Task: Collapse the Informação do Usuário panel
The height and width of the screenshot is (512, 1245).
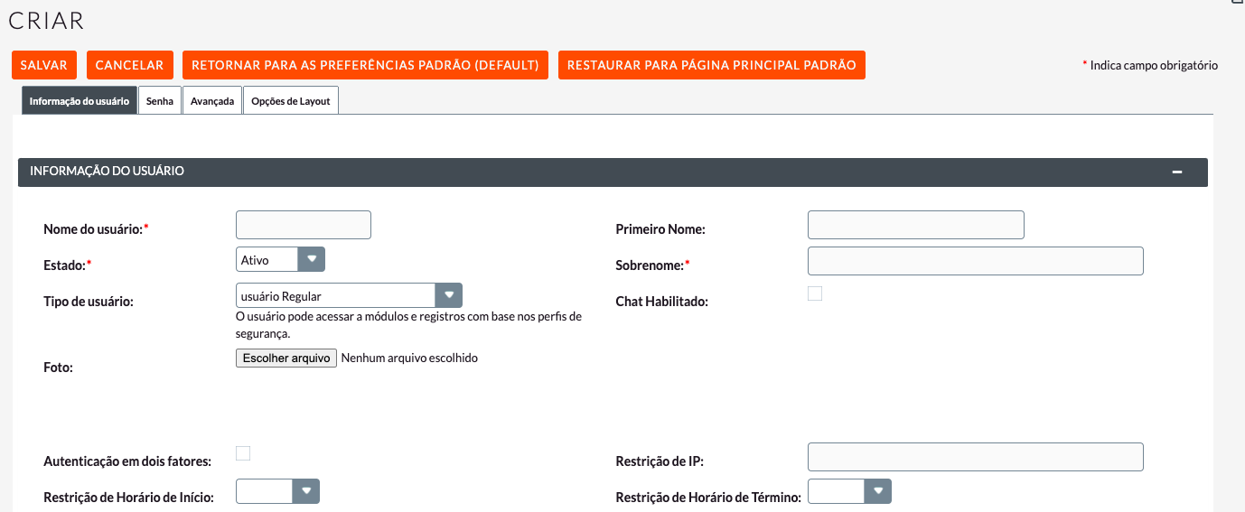Action: pos(1177,172)
